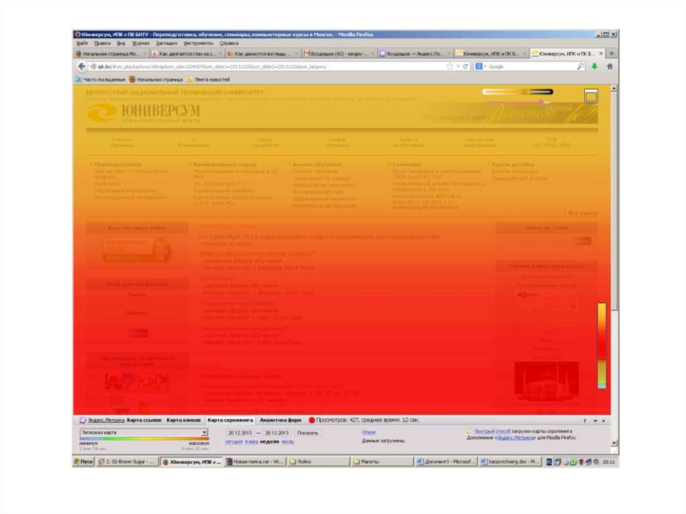This screenshot has width=686, height=514.
Task: Click the Google search engine icon
Action: [x=479, y=66]
